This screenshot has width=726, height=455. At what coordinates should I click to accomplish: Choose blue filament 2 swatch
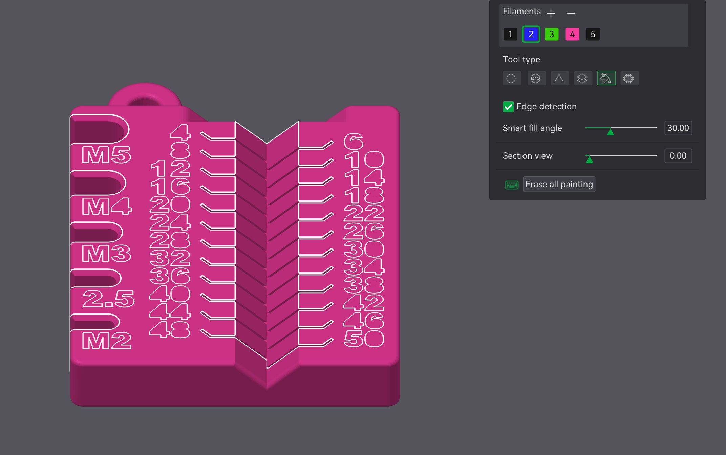pyautogui.click(x=531, y=34)
